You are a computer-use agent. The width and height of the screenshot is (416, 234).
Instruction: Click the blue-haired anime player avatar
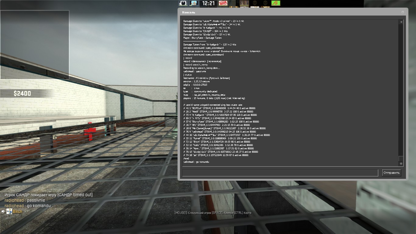pos(194,3)
